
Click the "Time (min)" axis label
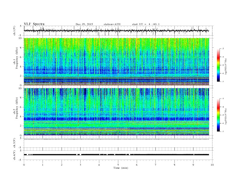pos(121,168)
